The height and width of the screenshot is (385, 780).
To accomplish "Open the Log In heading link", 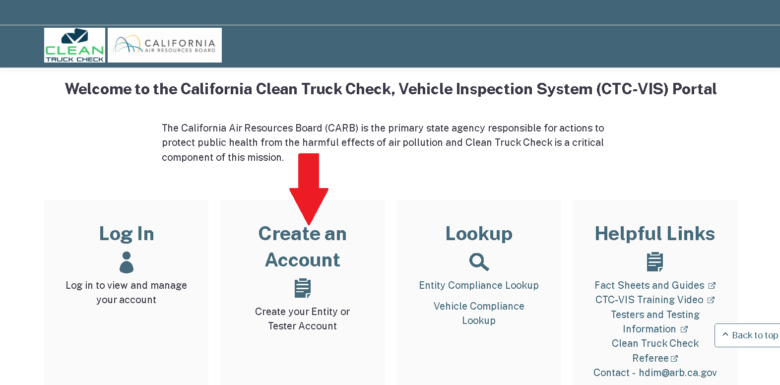I will tap(127, 234).
